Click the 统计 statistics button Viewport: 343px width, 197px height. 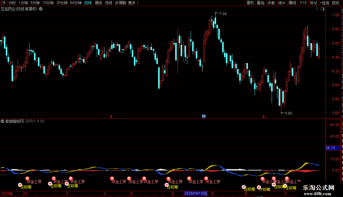282,3
